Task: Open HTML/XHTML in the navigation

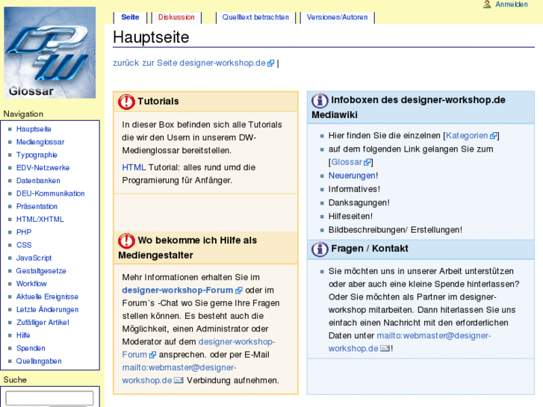Action: [x=40, y=220]
